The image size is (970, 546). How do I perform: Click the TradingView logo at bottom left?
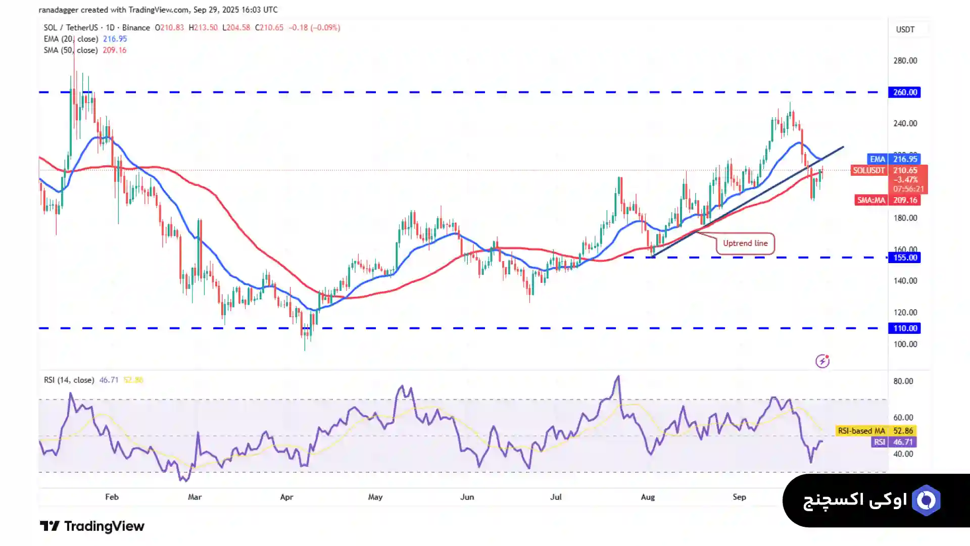coord(92,526)
